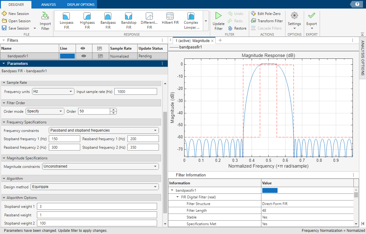Viewport: 366px width, 234px height.
Task: Select the Differentiator FIR response
Action: coord(149,20)
